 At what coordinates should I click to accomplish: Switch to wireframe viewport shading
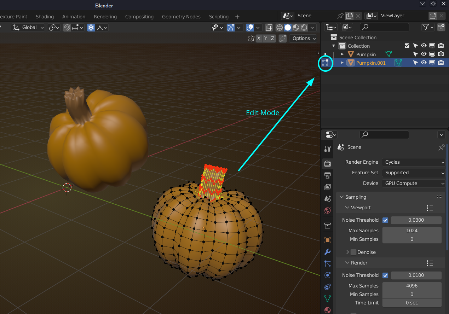tap(280, 28)
